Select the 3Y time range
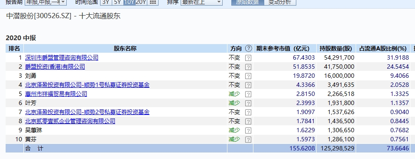Screen dimensions: 415x159 106,3
